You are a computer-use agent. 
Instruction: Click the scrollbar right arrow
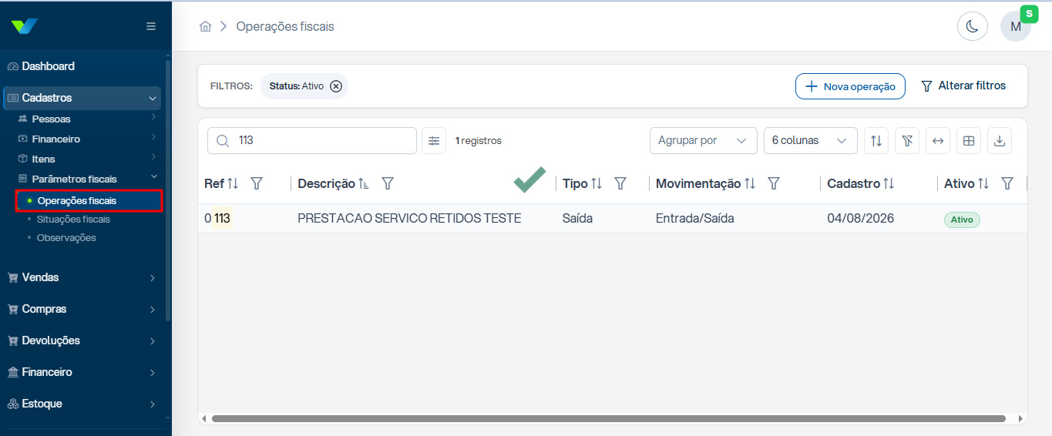click(x=1020, y=419)
